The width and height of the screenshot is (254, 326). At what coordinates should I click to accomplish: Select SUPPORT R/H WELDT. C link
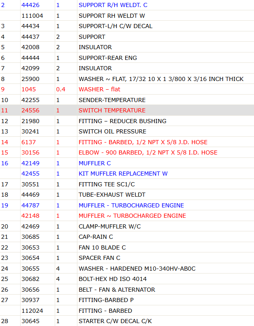(x=113, y=5)
